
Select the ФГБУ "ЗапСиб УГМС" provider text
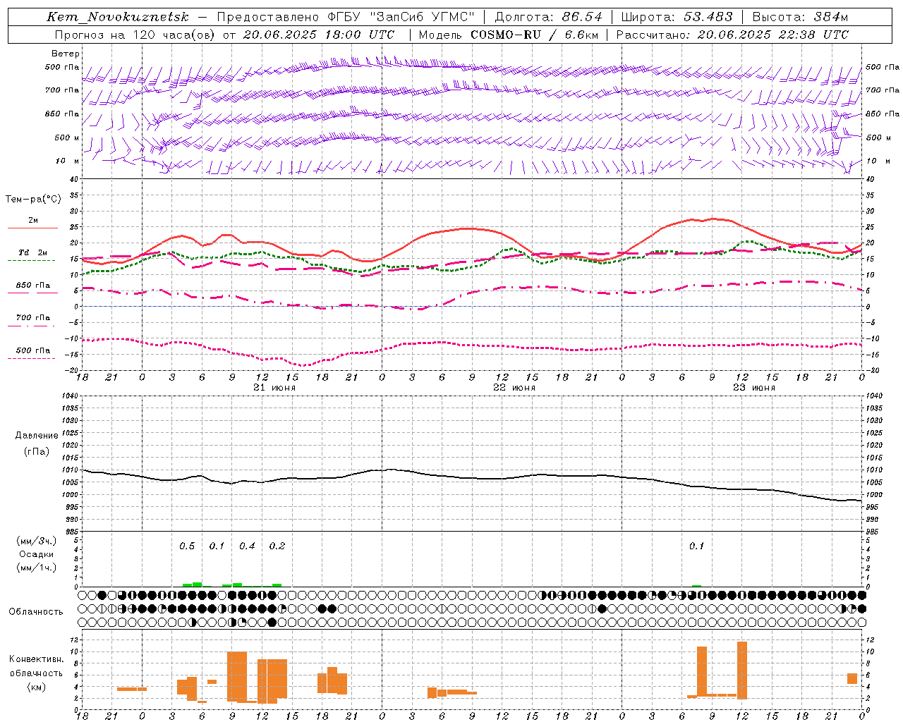401,17
